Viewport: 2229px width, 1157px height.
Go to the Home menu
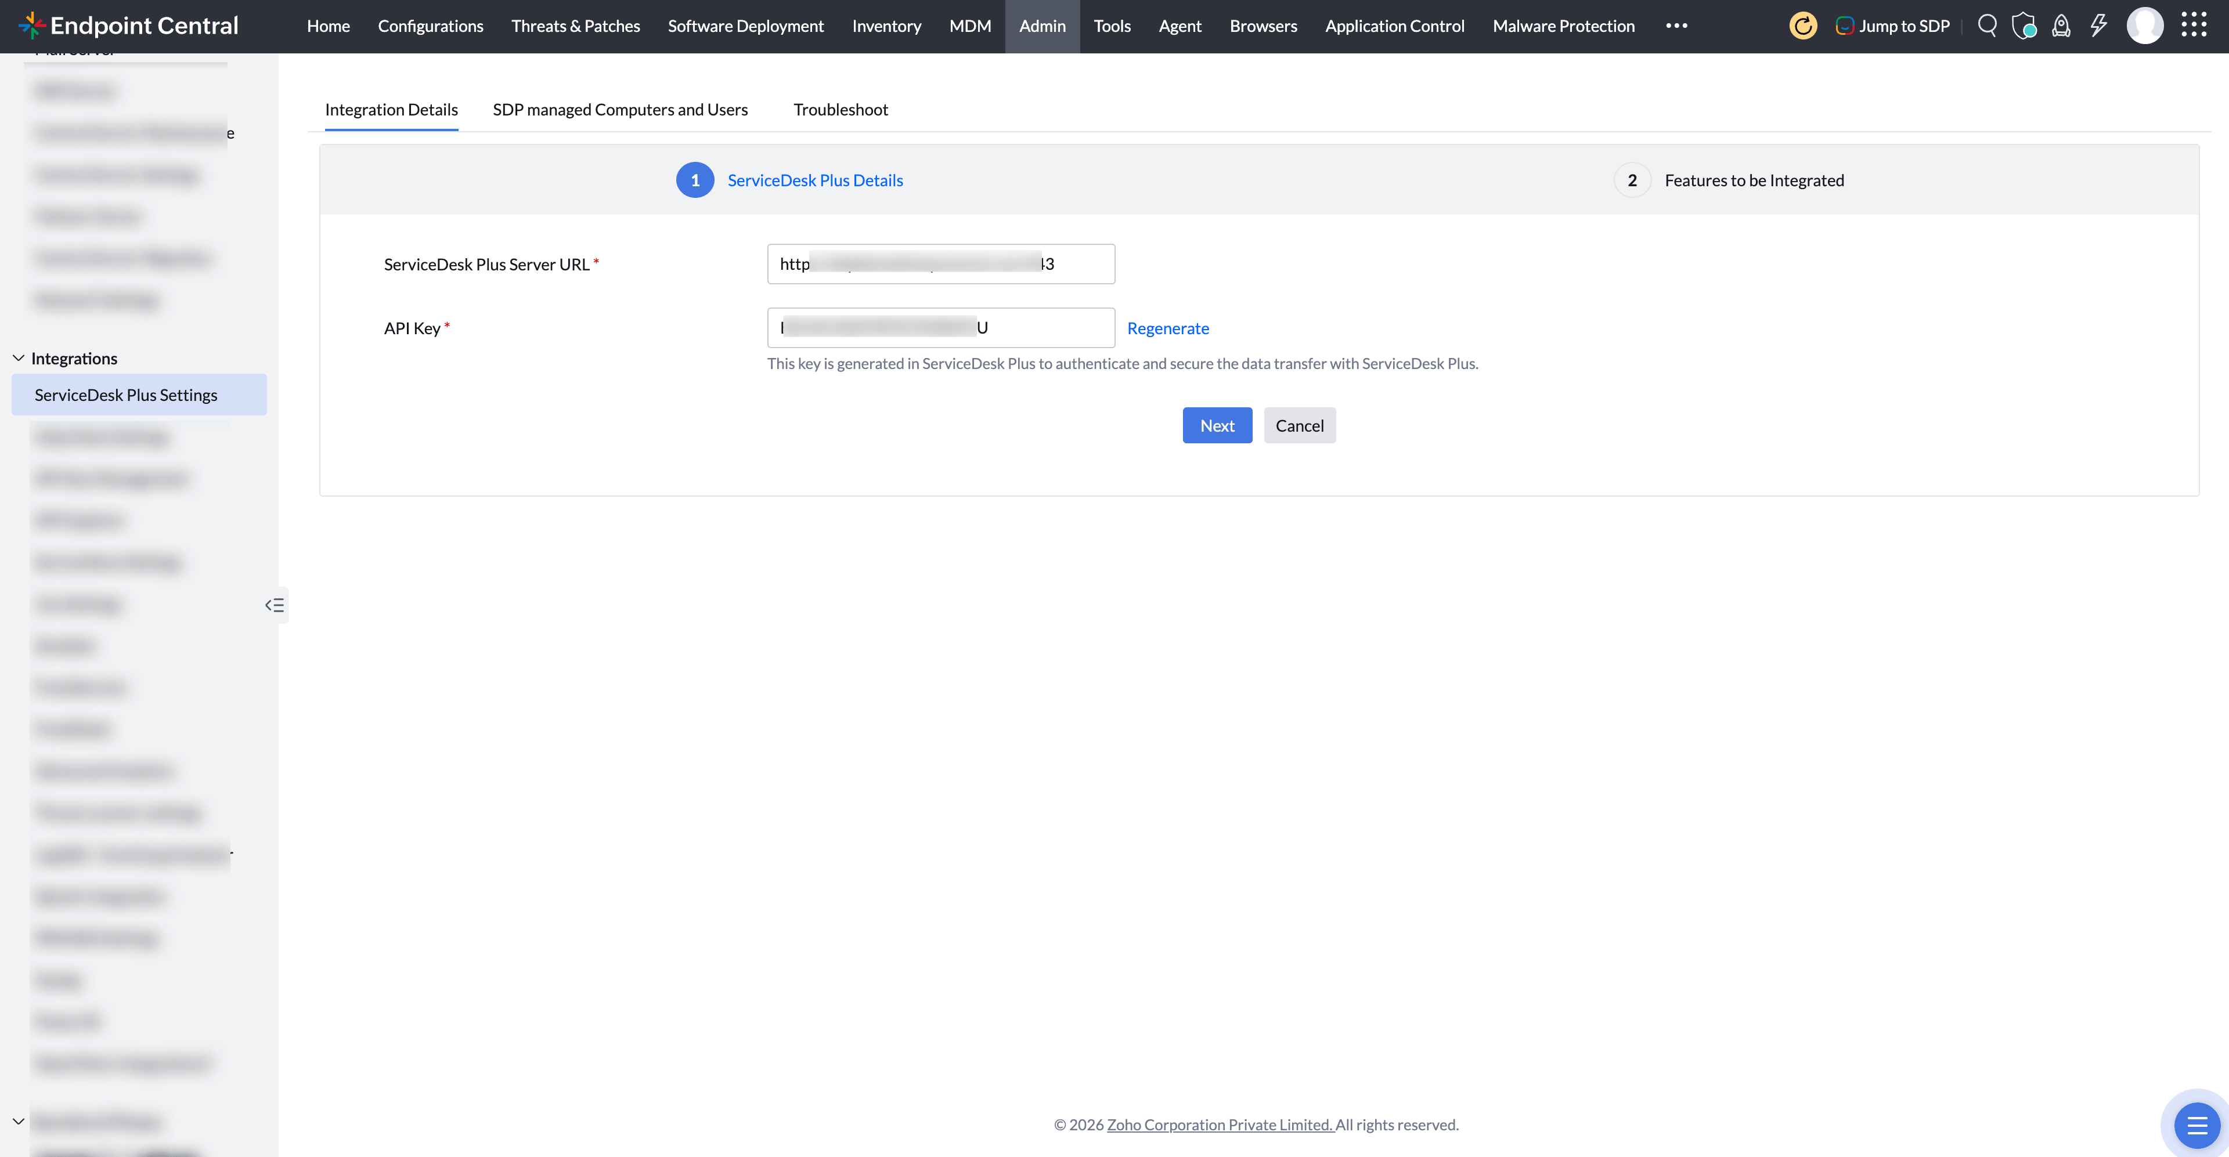pyautogui.click(x=329, y=26)
